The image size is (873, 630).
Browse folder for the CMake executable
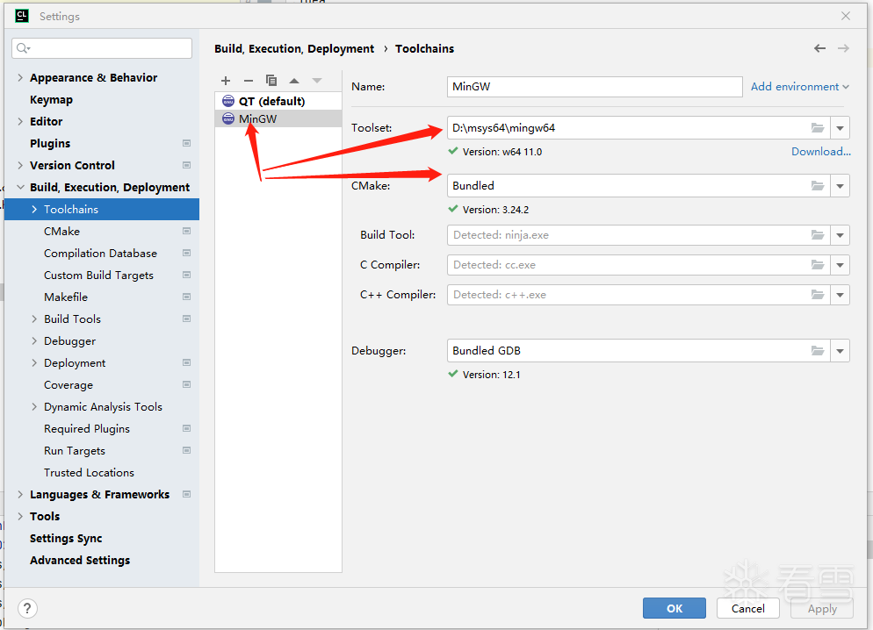pos(818,186)
